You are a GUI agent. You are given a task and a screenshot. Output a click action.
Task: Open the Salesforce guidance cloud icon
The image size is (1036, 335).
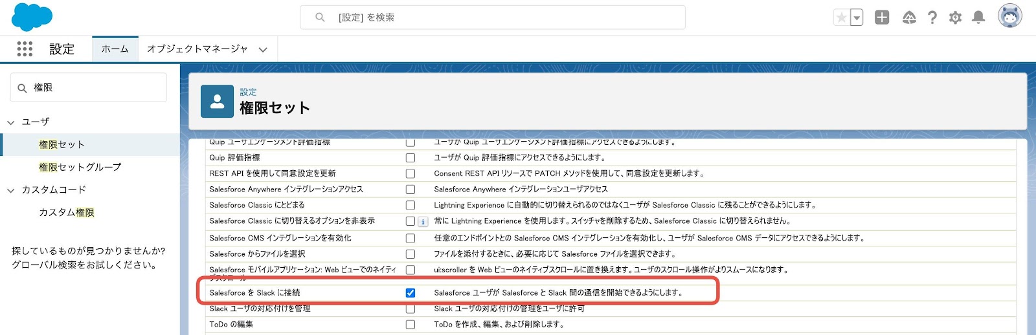tap(909, 17)
